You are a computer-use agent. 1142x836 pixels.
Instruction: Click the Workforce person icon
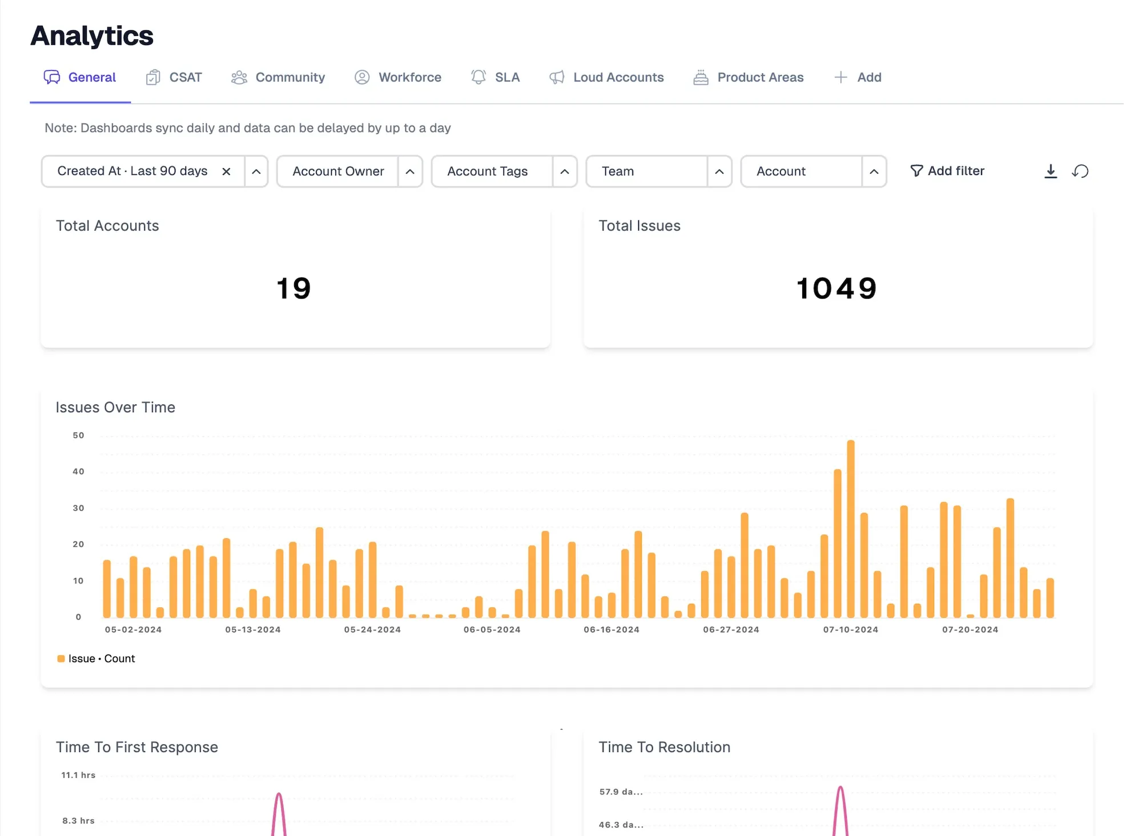(x=362, y=77)
